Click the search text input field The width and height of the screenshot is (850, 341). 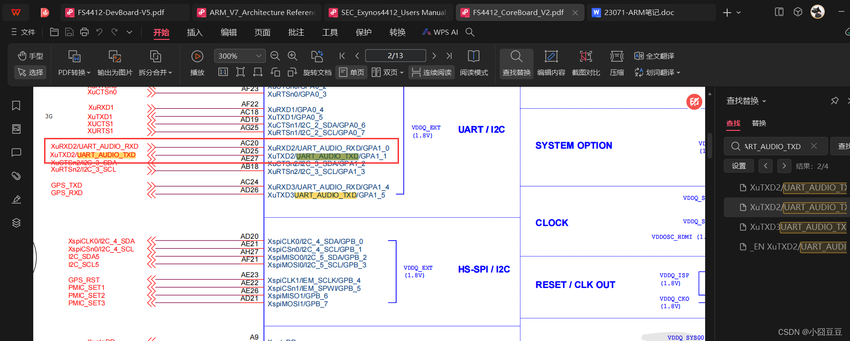(775, 146)
